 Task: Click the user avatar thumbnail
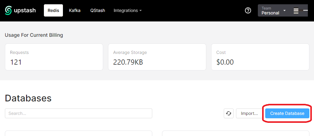[x=296, y=10]
